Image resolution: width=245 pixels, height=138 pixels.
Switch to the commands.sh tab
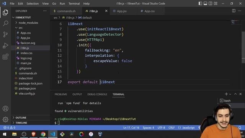tap(66, 11)
